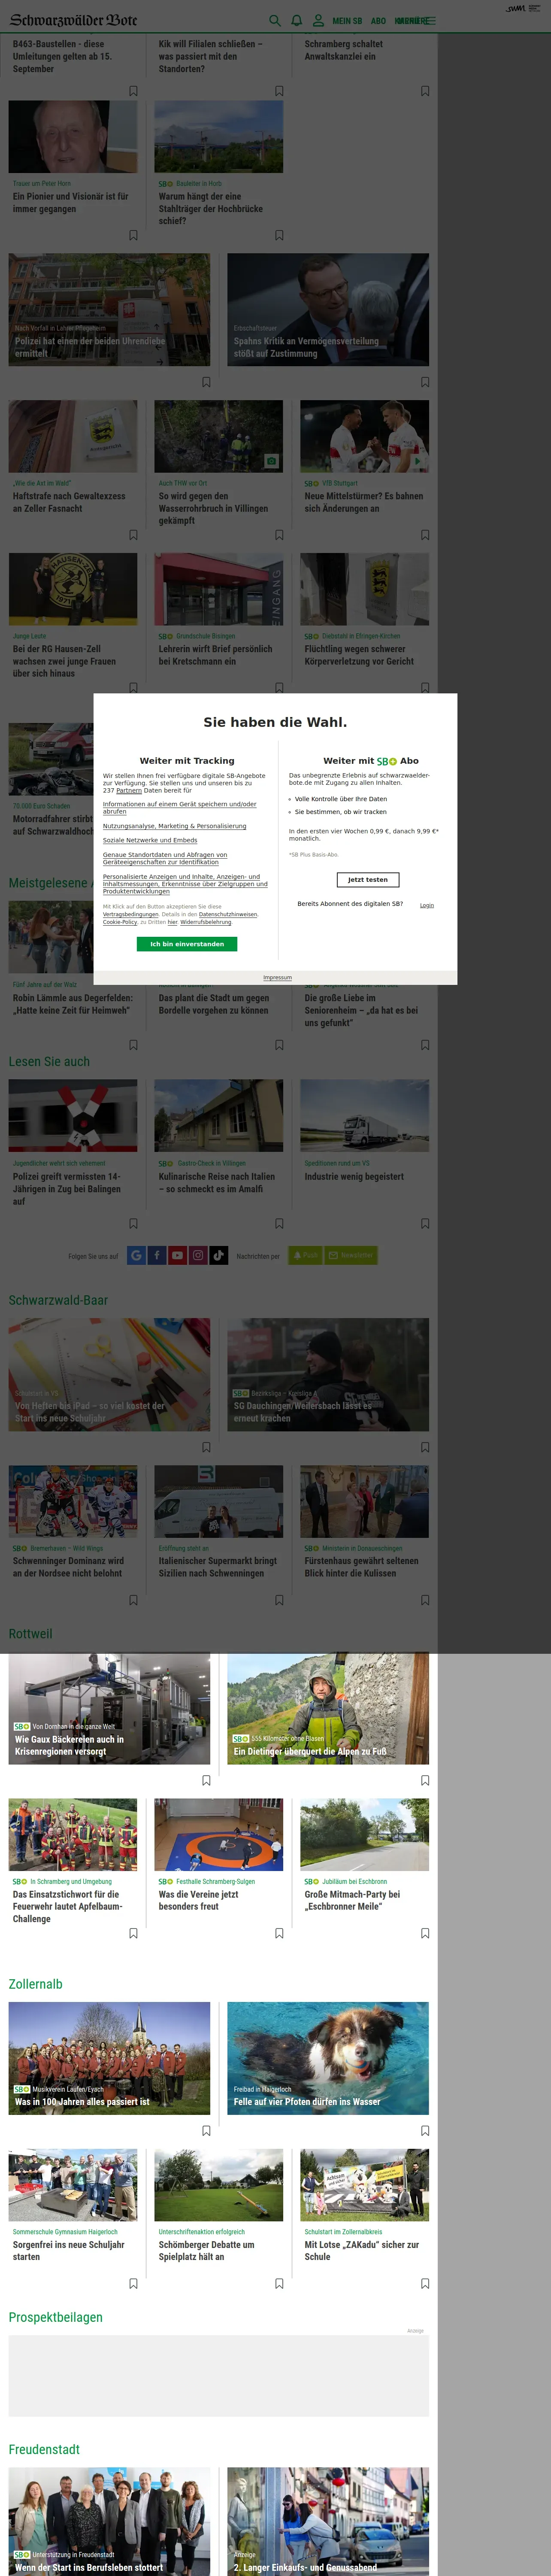Bookmark the Robin Lämmle article
551x2576 pixels.
pos(133,1045)
